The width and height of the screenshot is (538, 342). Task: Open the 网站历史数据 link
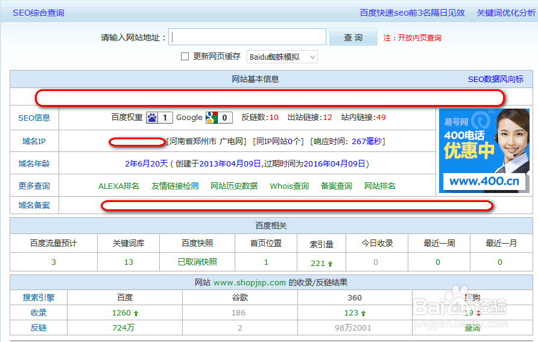pyautogui.click(x=233, y=186)
